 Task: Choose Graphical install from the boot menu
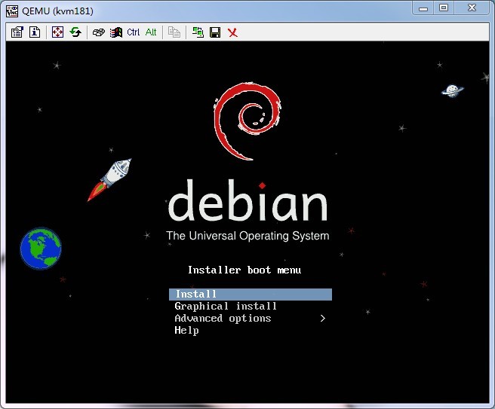[x=226, y=307]
